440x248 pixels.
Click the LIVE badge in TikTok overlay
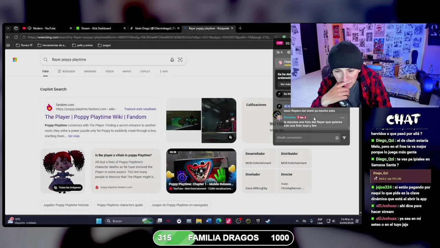(279, 43)
